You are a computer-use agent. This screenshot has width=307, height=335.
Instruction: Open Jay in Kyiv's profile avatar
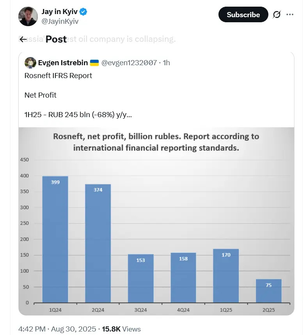[28, 16]
